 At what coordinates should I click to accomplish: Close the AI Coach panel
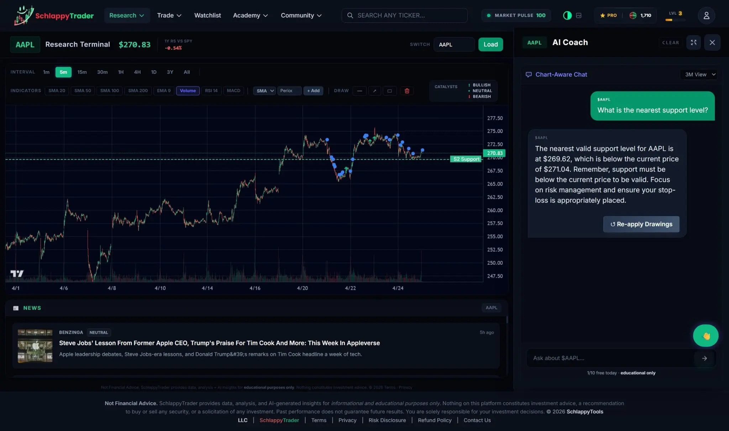[712, 42]
